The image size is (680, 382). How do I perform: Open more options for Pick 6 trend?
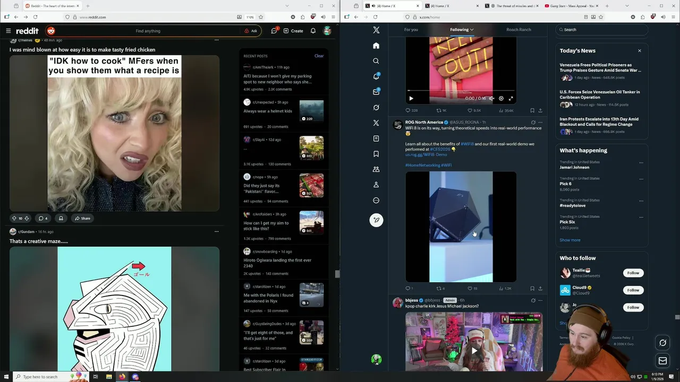(x=641, y=179)
